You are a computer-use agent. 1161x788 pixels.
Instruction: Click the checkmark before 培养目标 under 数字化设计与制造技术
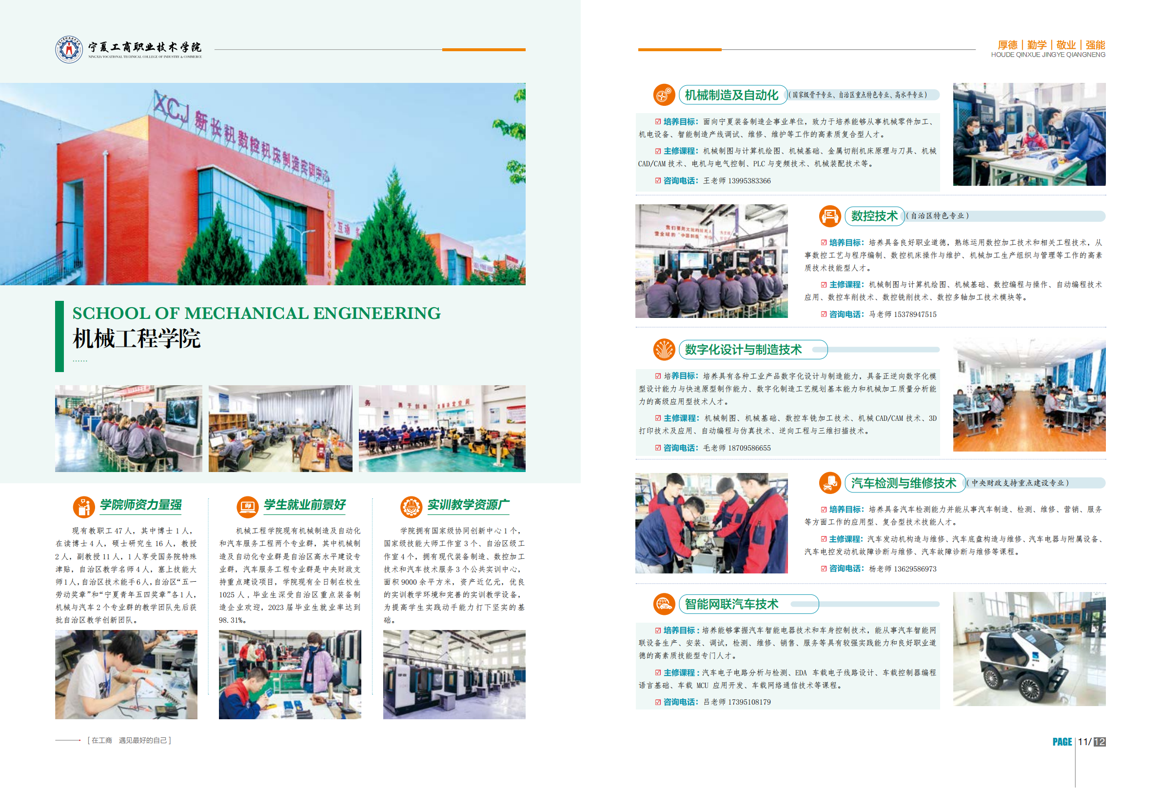click(658, 376)
